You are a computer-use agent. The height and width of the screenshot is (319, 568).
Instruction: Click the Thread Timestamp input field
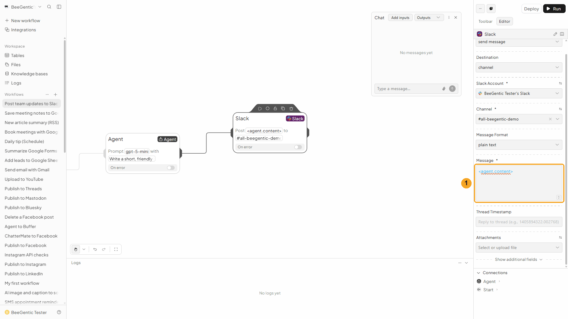[x=519, y=222]
